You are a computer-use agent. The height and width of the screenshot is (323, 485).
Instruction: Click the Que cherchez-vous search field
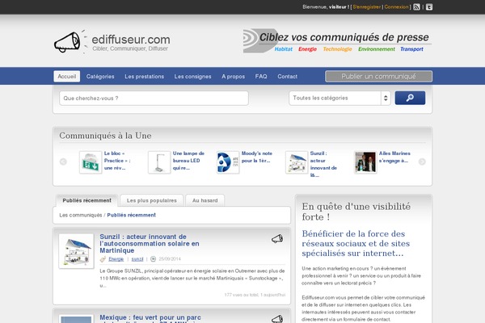pos(154,98)
